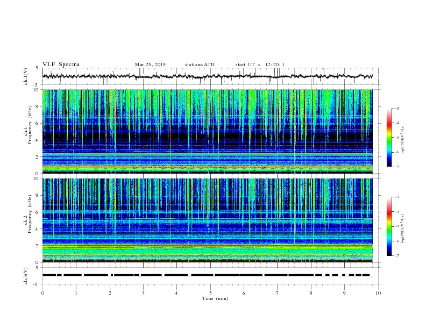The height and width of the screenshot is (329, 426).
Task: Click the lower PSD color scale bar
Action: tap(389, 226)
